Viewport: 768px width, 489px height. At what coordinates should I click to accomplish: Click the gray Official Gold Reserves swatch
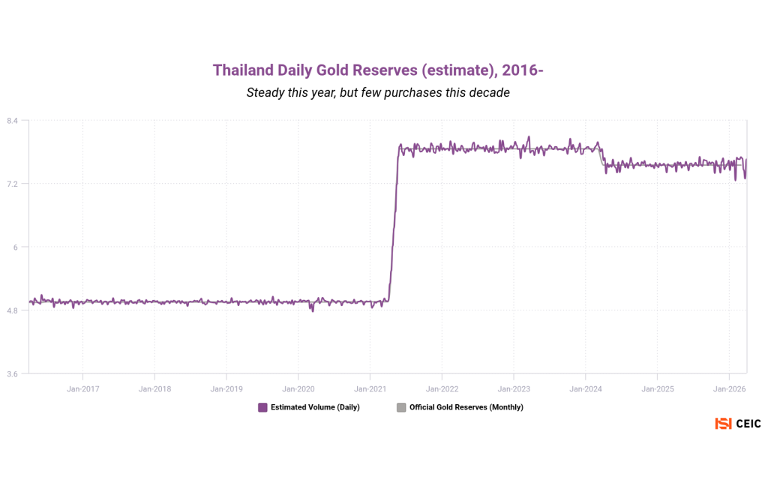pyautogui.click(x=401, y=407)
